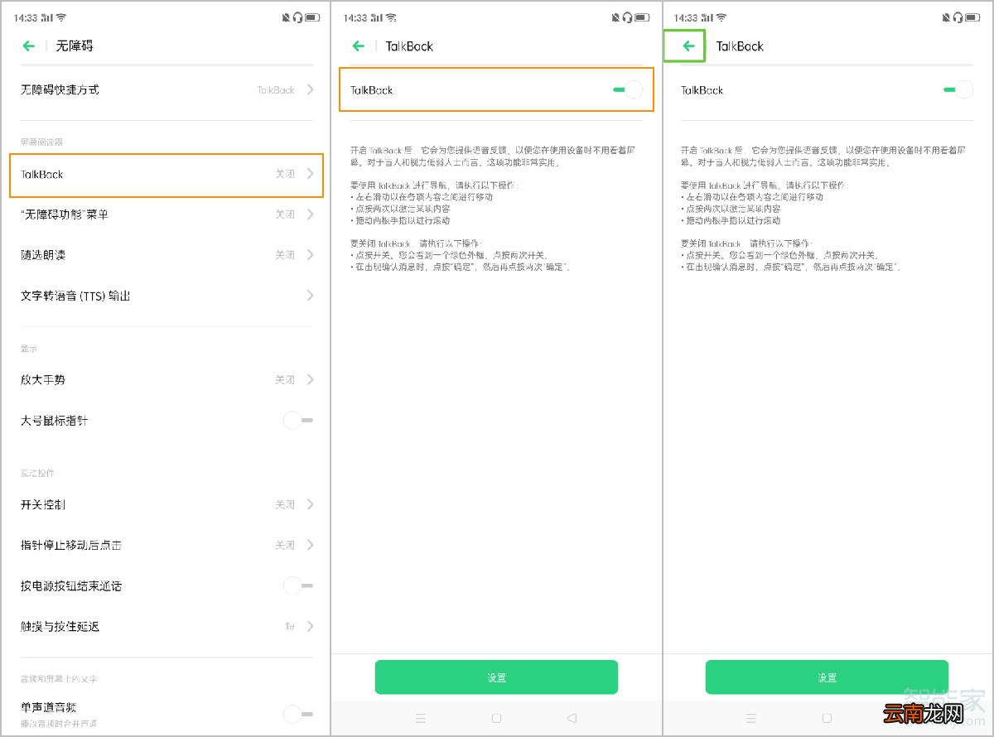Tap 指针停止移动后点击 label
This screenshot has height=737, width=994.
click(71, 545)
